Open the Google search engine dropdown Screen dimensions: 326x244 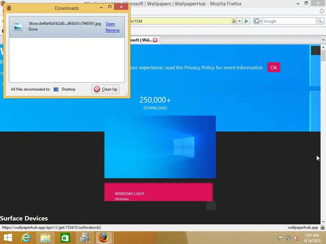coord(258,21)
